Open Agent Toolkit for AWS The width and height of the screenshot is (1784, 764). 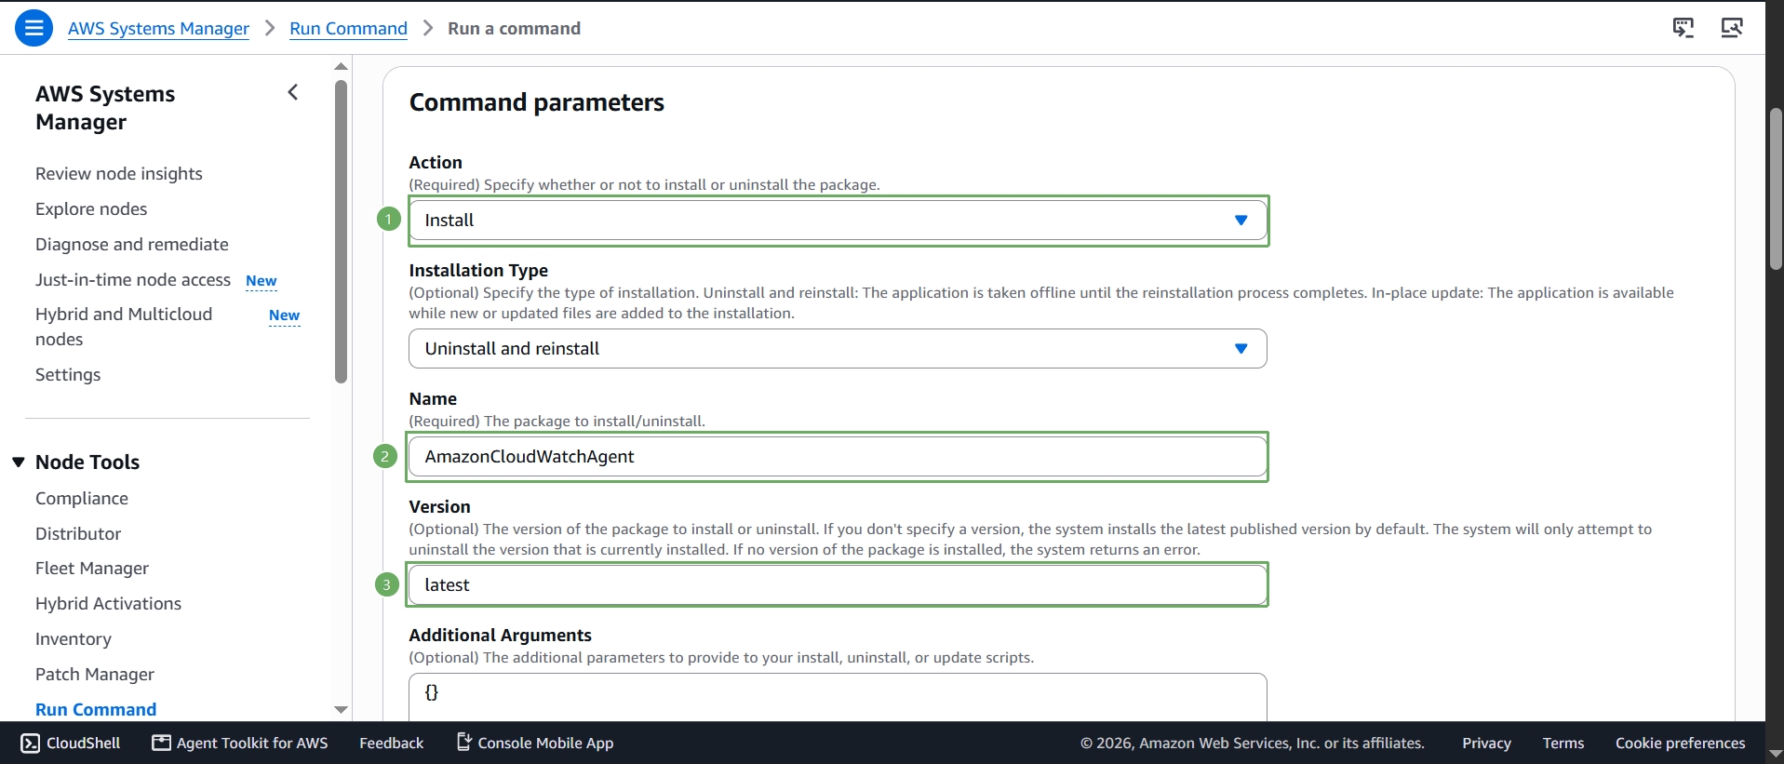tap(240, 743)
